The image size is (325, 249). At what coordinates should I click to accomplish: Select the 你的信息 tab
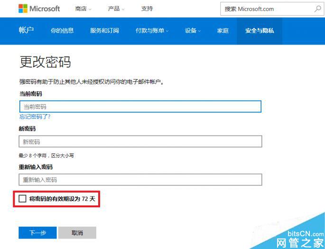(62, 31)
